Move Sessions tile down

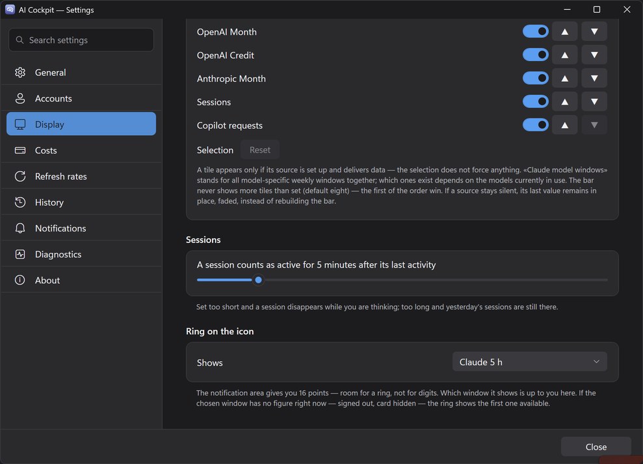[x=594, y=101]
